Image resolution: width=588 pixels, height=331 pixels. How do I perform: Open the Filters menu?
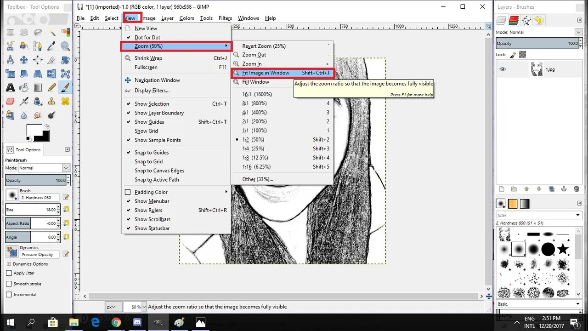[x=225, y=18]
